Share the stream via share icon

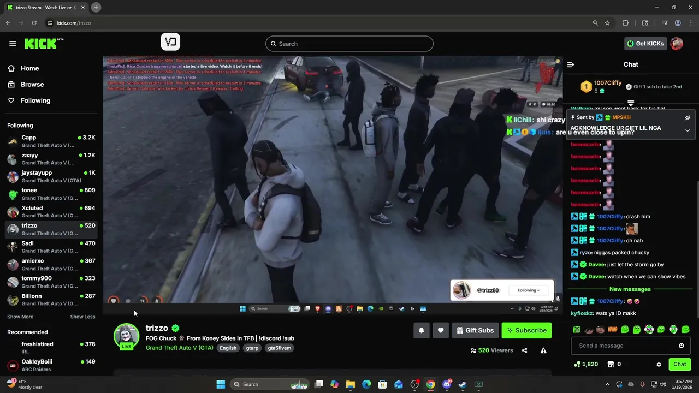coord(525,350)
